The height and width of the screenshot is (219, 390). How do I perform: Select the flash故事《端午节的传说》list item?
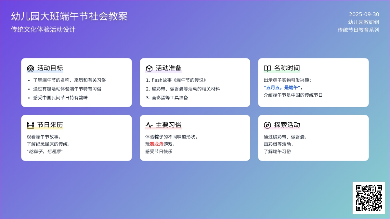pos(179,80)
